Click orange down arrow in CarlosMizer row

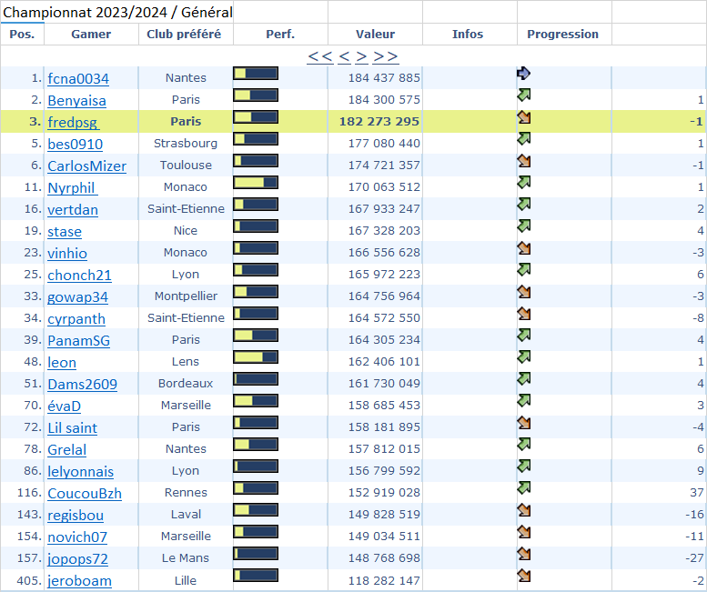click(523, 161)
